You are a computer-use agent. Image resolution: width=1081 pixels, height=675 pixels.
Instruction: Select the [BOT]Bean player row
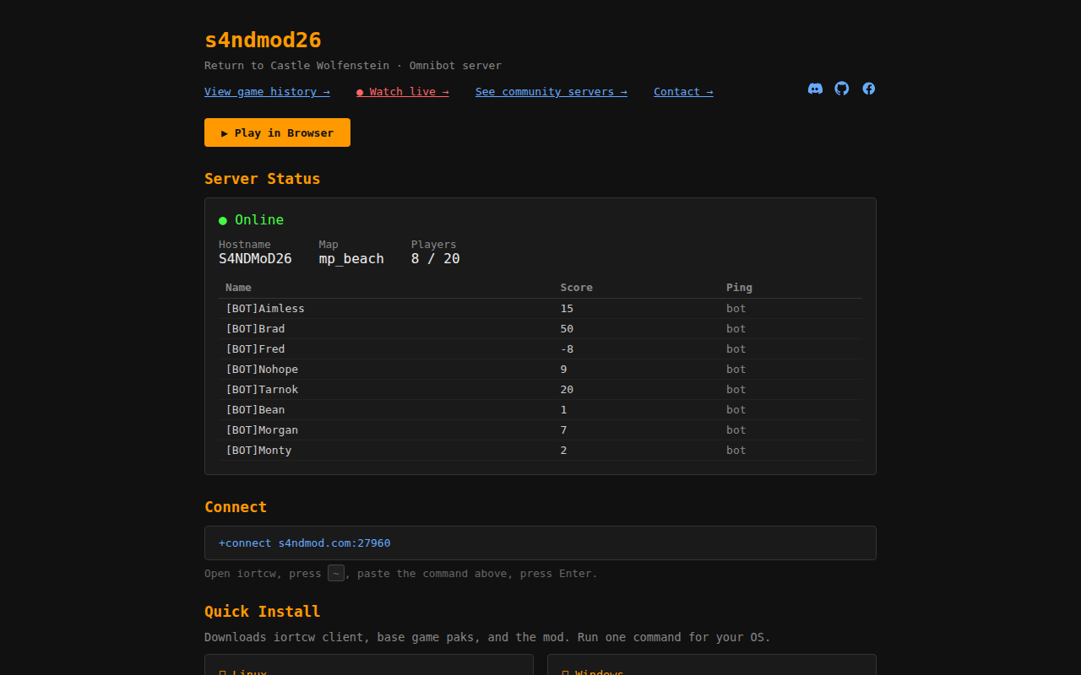click(x=540, y=410)
